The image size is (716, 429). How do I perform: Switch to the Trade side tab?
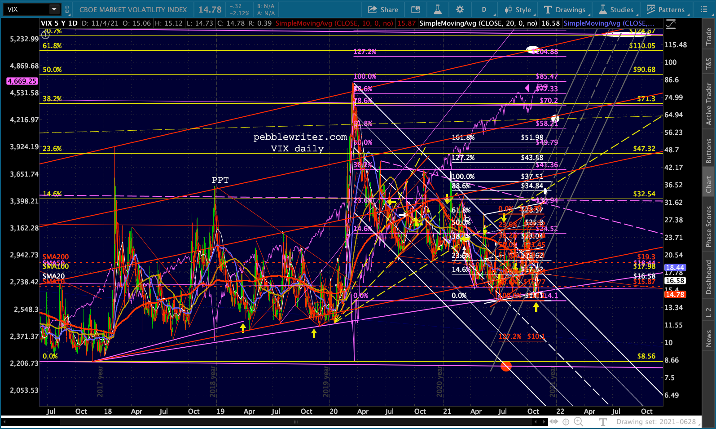click(x=709, y=36)
